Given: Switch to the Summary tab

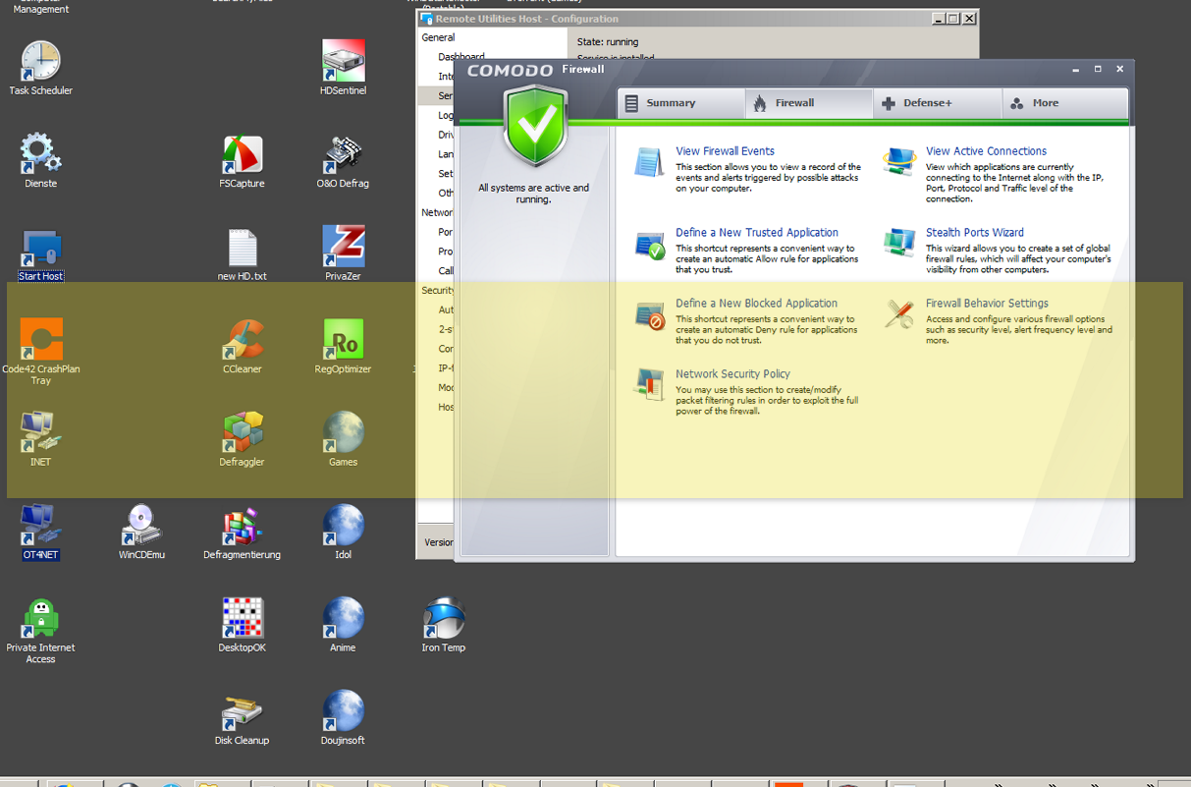Looking at the screenshot, I should pyautogui.click(x=679, y=103).
